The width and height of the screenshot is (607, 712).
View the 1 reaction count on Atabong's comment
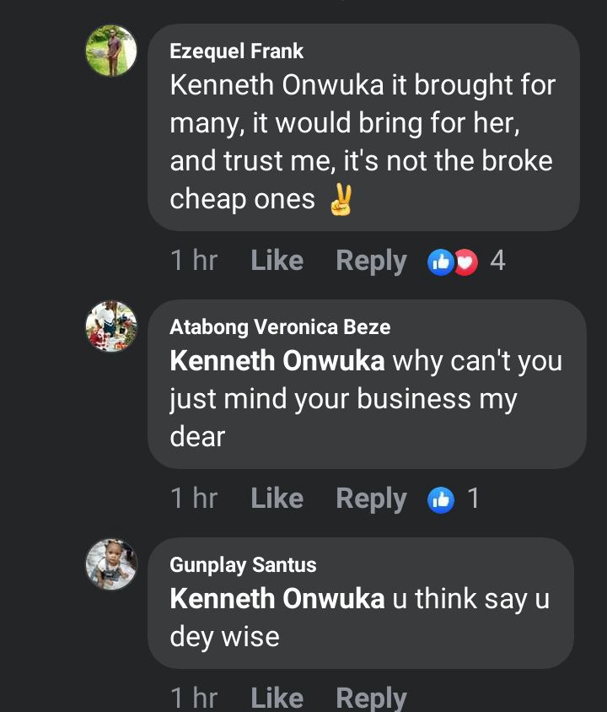[x=474, y=499]
